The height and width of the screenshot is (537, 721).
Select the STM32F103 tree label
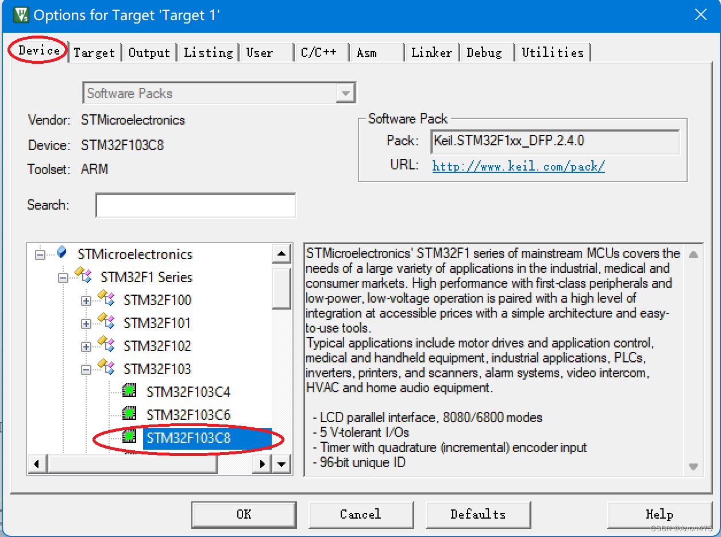[157, 369]
